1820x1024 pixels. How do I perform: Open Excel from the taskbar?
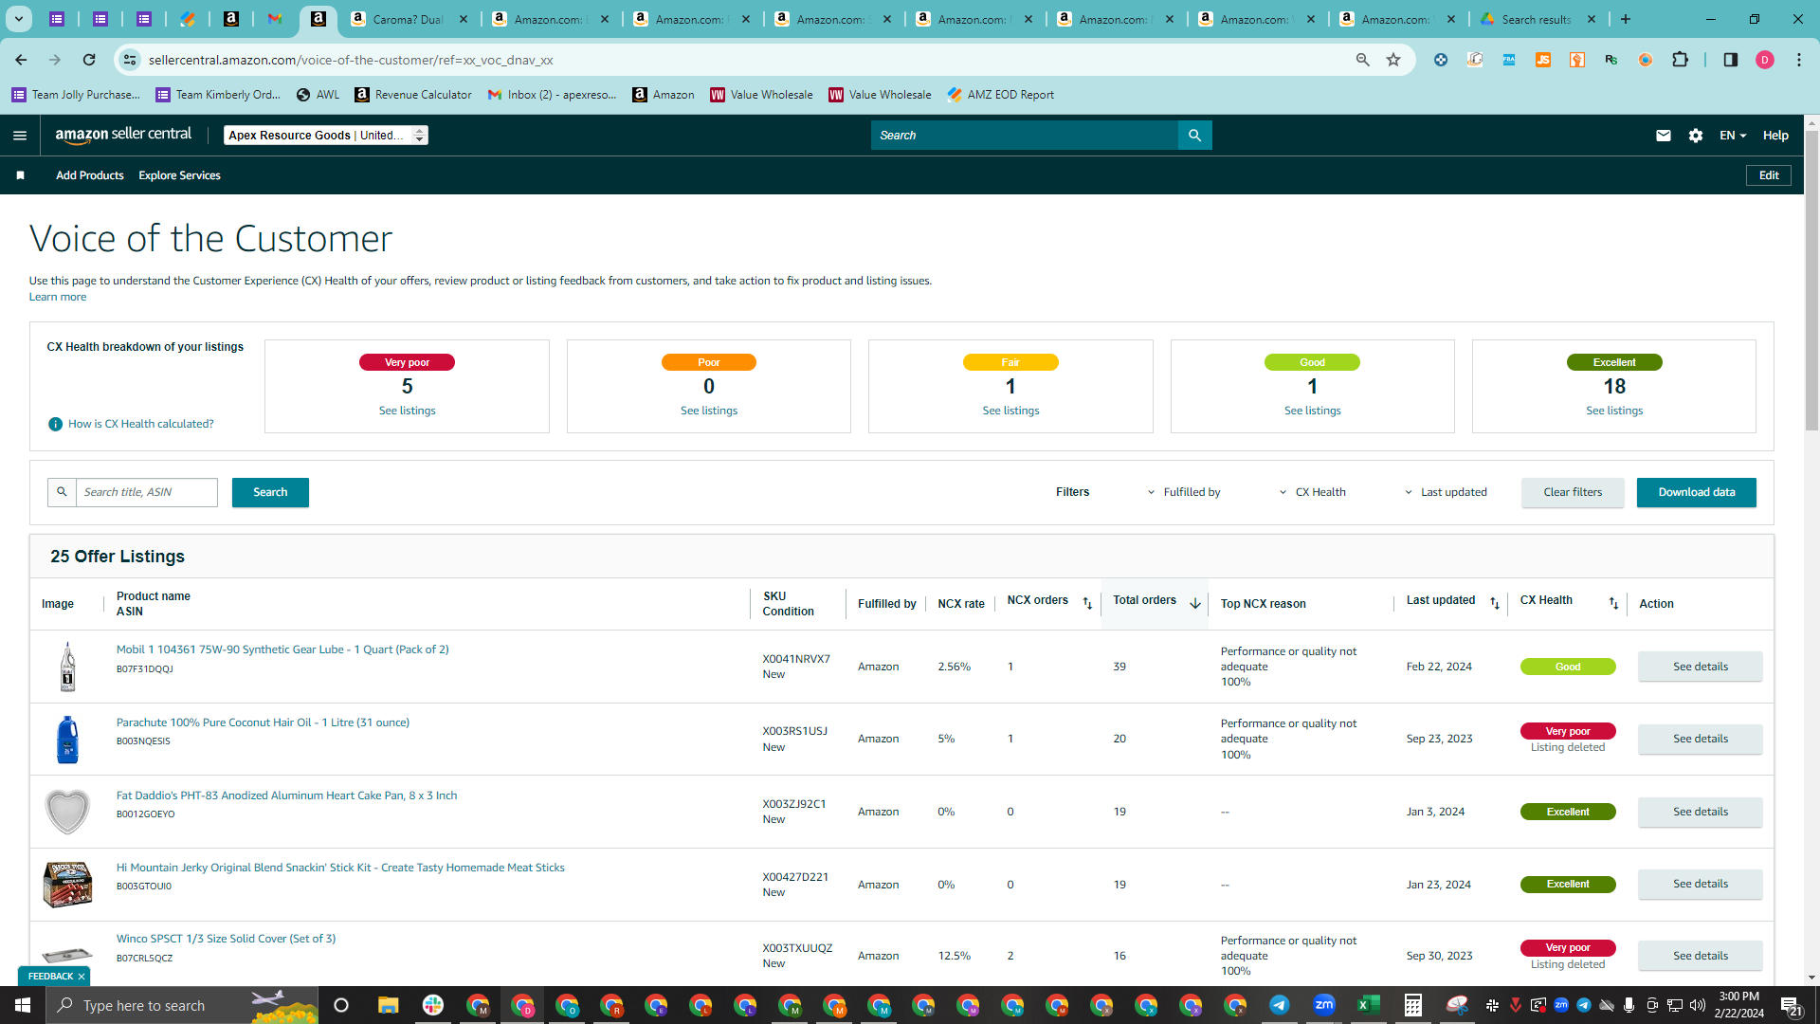pyautogui.click(x=1368, y=1005)
